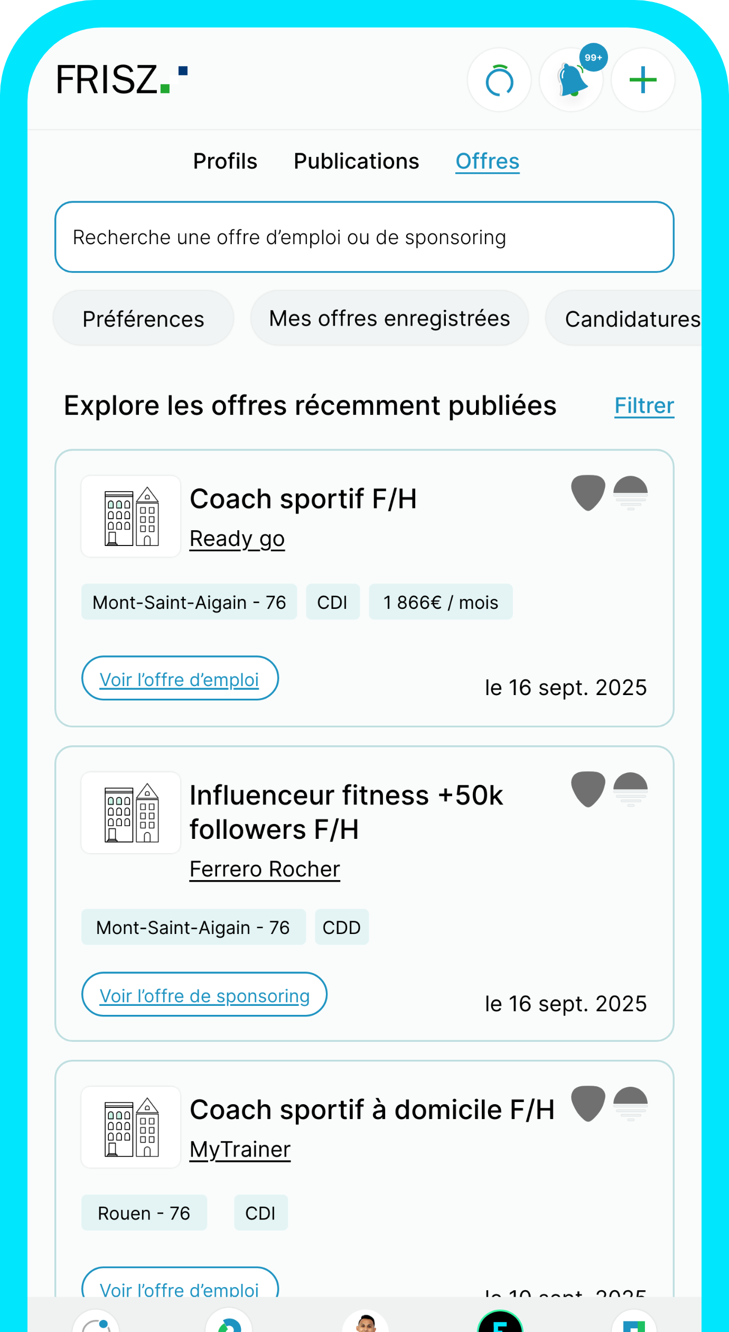Open the Ready go company link
The image size is (729, 1332).
[x=237, y=539]
